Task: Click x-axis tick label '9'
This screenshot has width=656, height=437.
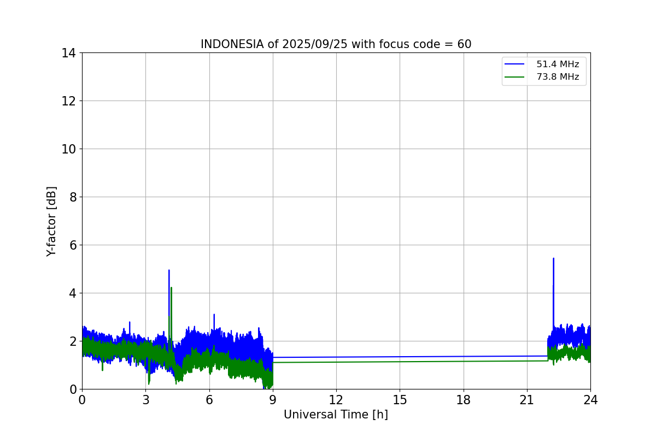Action: [x=273, y=400]
